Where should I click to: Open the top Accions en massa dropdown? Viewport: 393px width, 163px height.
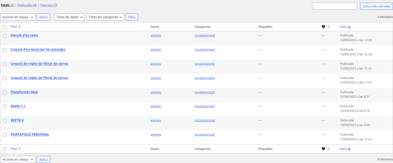tap(18, 17)
